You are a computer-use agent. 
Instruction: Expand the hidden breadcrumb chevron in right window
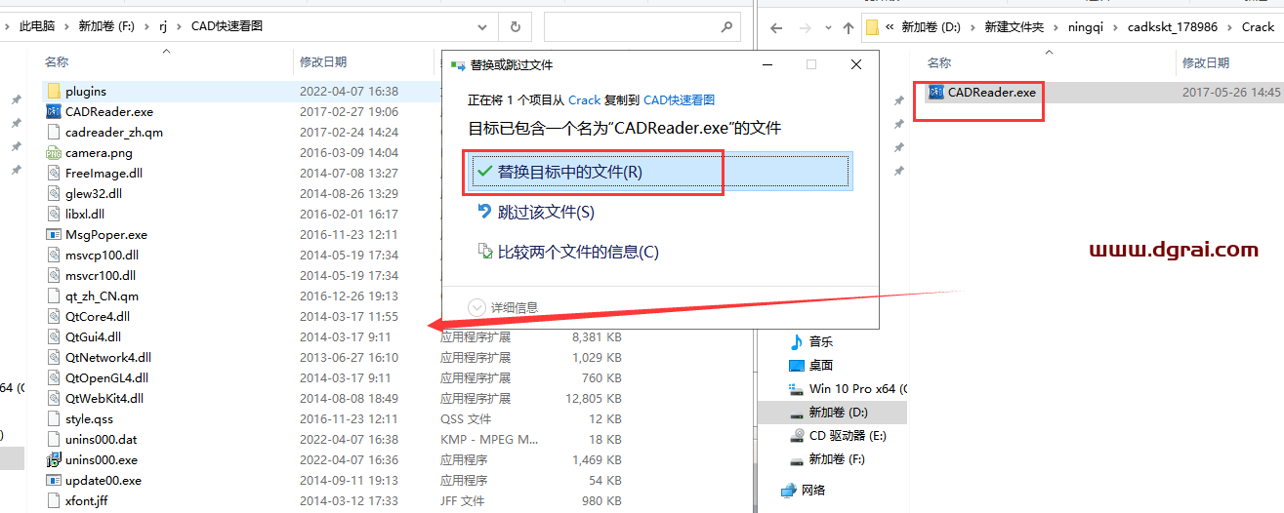(891, 27)
